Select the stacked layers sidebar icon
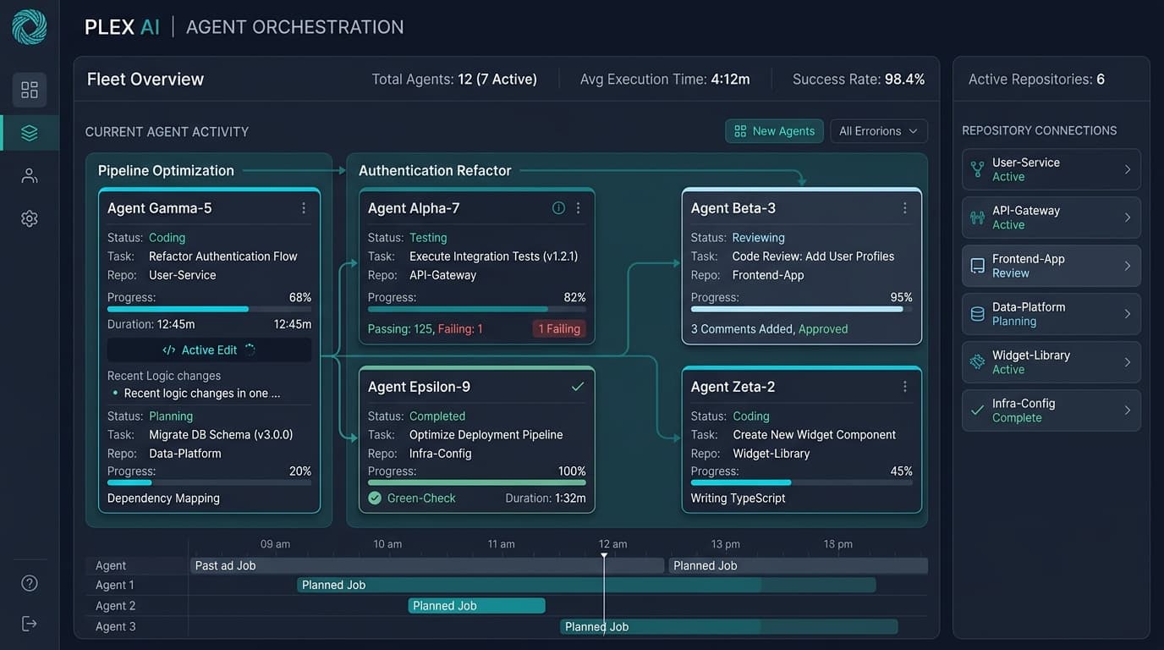Image resolution: width=1164 pixels, height=650 pixels. (30, 133)
